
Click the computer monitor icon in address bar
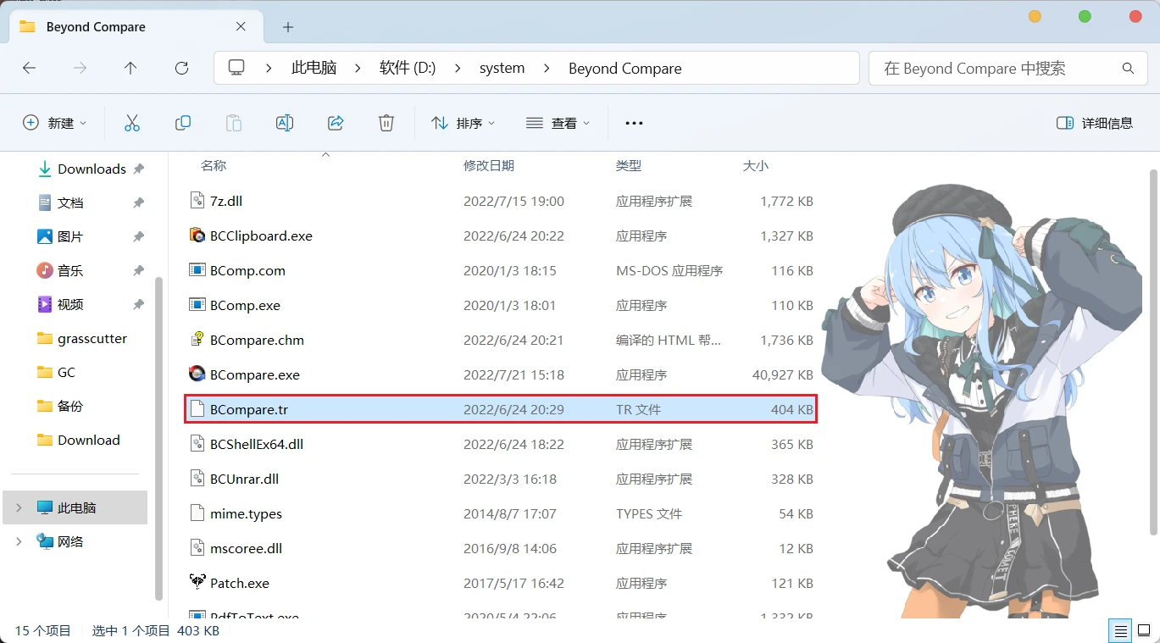point(236,68)
